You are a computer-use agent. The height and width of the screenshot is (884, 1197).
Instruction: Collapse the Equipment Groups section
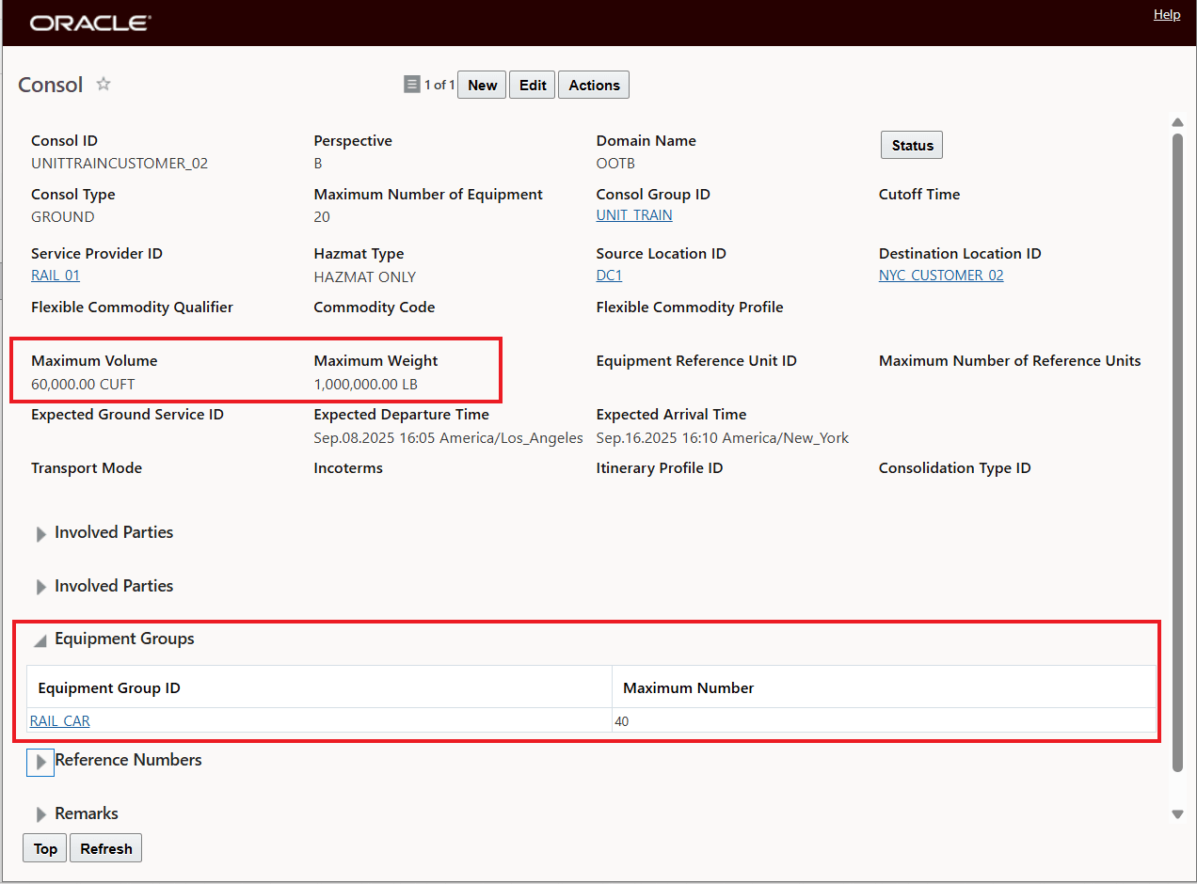pos(40,639)
